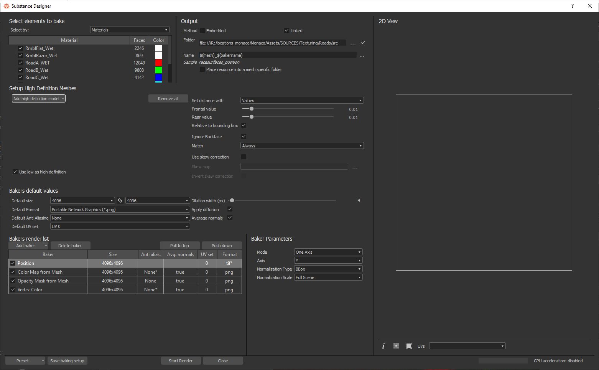The height and width of the screenshot is (370, 599).
Task: Toggle Relative to bounding box checkbox
Action: tap(244, 126)
